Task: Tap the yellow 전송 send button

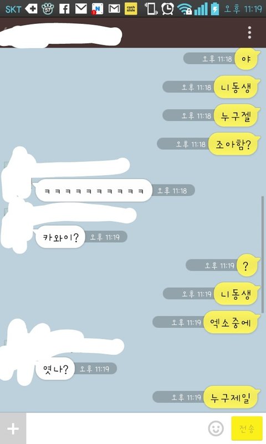Action: tap(247, 428)
